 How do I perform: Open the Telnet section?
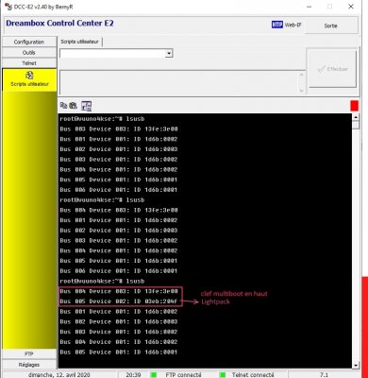coord(29,63)
